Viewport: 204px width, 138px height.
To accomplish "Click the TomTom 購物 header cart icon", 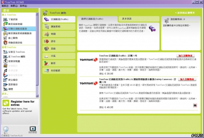I will point(45,13).
